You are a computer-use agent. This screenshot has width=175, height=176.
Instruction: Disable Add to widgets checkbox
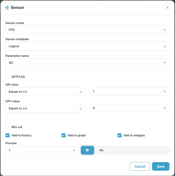(120, 135)
